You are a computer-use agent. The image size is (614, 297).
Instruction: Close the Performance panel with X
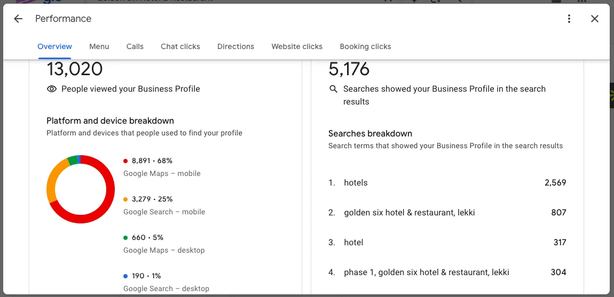click(595, 19)
